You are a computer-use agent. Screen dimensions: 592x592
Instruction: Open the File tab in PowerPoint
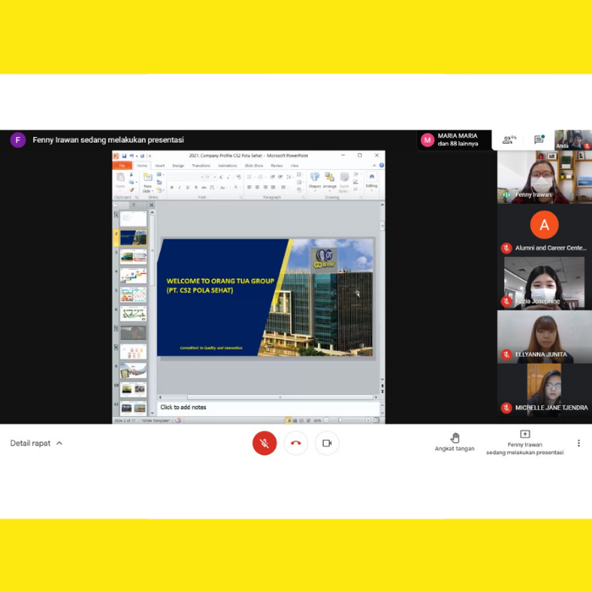(x=122, y=166)
